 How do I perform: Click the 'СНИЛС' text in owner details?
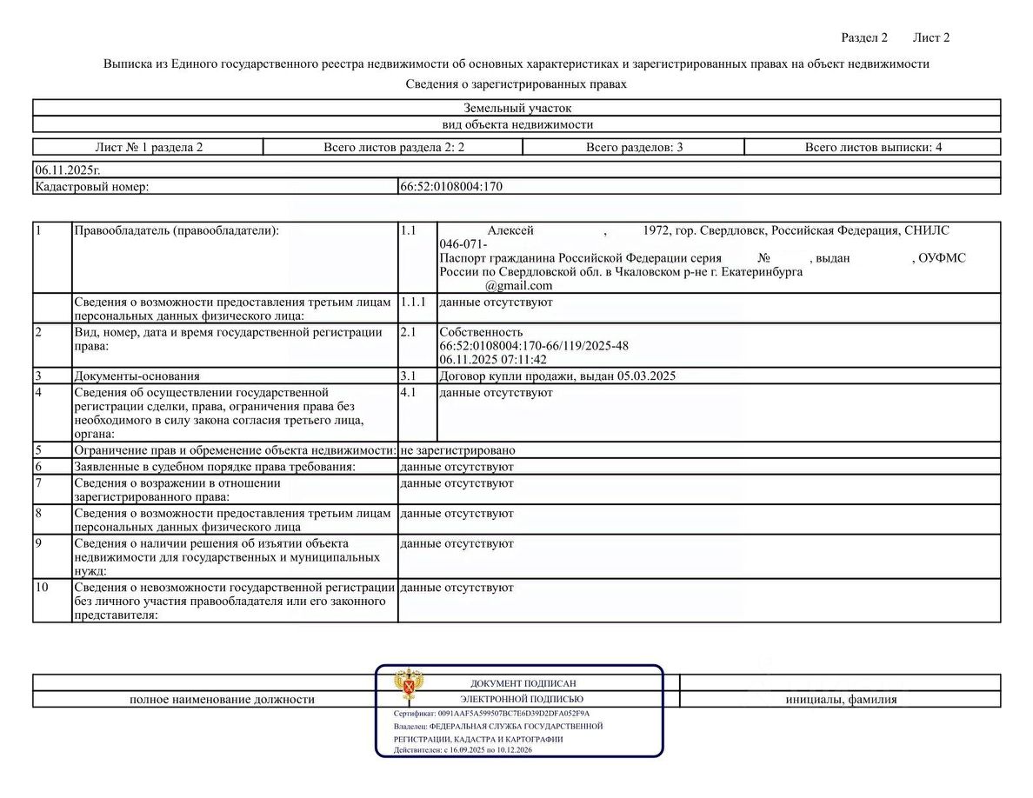click(927, 230)
